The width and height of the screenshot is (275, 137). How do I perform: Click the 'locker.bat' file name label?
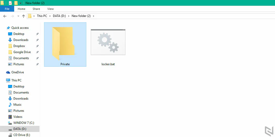(x=108, y=64)
